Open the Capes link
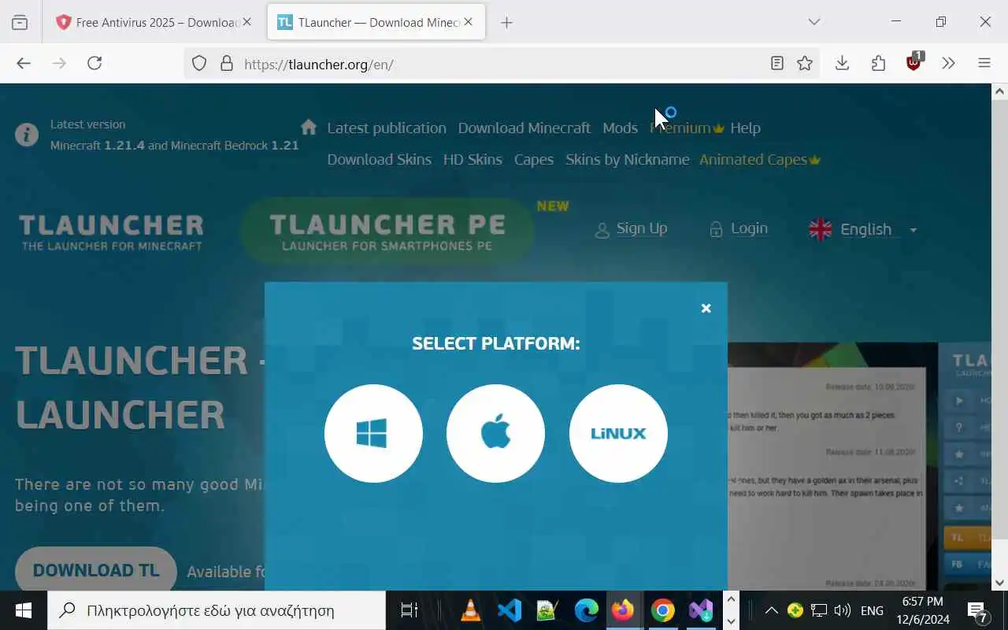Image resolution: width=1008 pixels, height=630 pixels. pos(534,159)
